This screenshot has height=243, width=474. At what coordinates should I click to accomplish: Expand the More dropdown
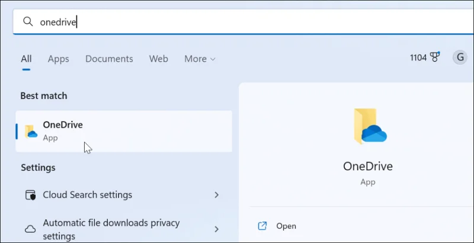(x=200, y=59)
